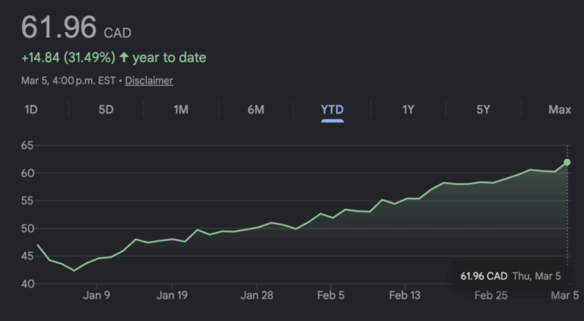Select the YTD tab

point(332,110)
